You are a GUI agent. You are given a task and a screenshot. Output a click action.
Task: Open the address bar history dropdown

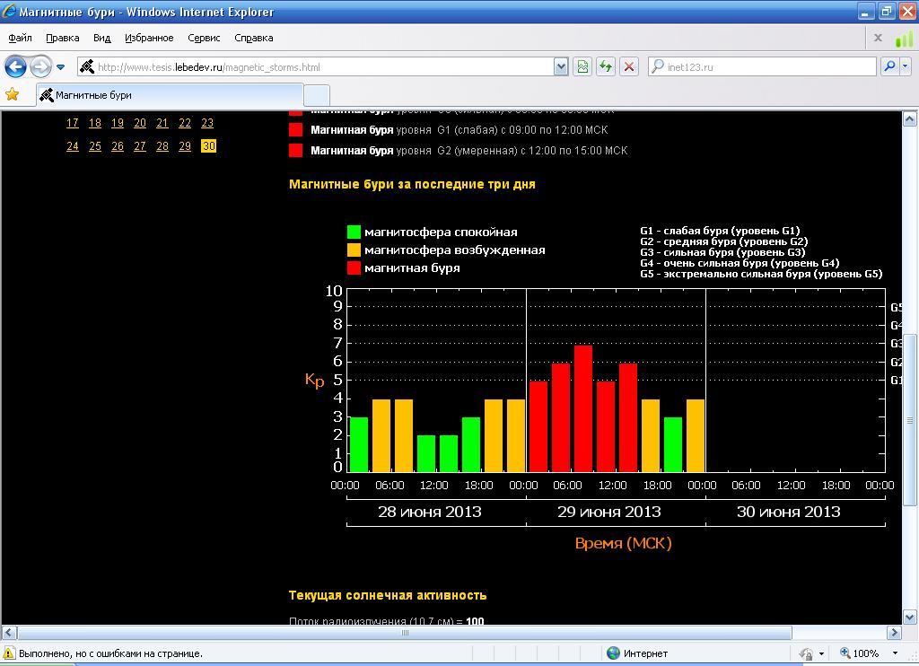561,66
